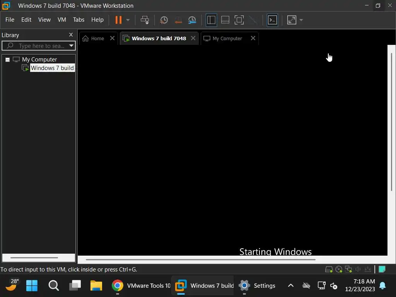
Task: Click the library horizontal scrollbar
Action: coord(34,258)
